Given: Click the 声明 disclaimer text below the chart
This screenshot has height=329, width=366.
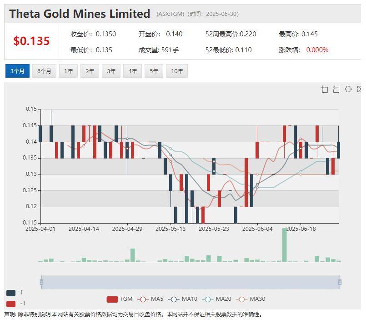Looking at the screenshot, I should click(x=133, y=314).
